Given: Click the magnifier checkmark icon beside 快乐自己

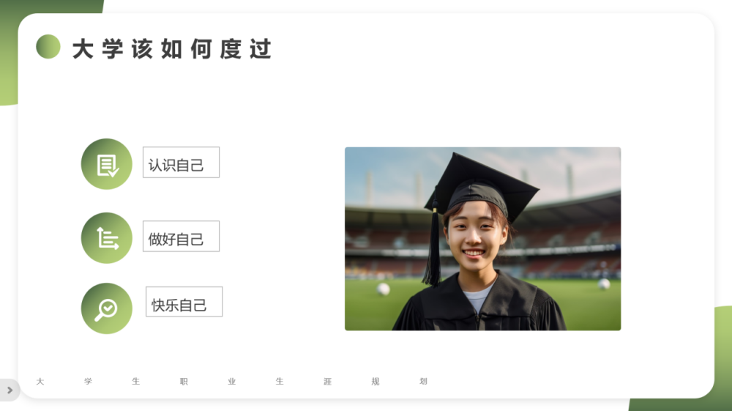Looking at the screenshot, I should point(107,308).
